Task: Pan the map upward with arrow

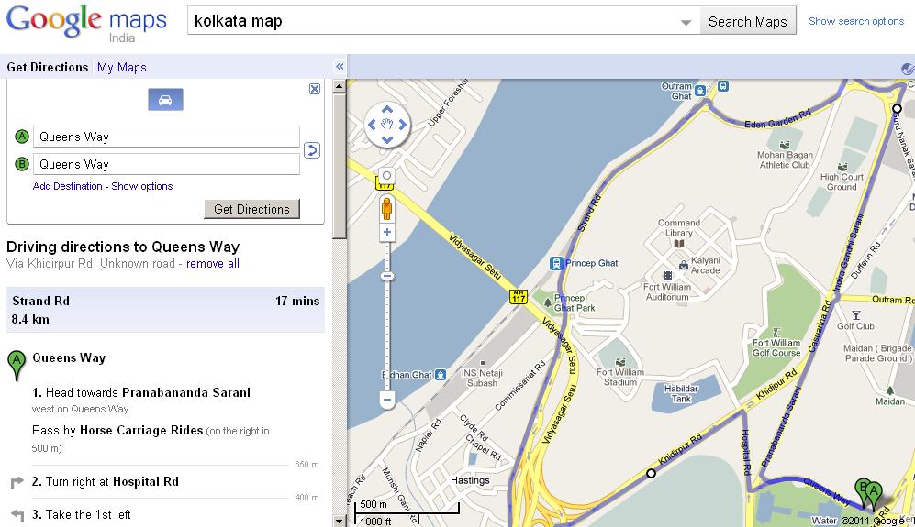Action: click(x=387, y=109)
